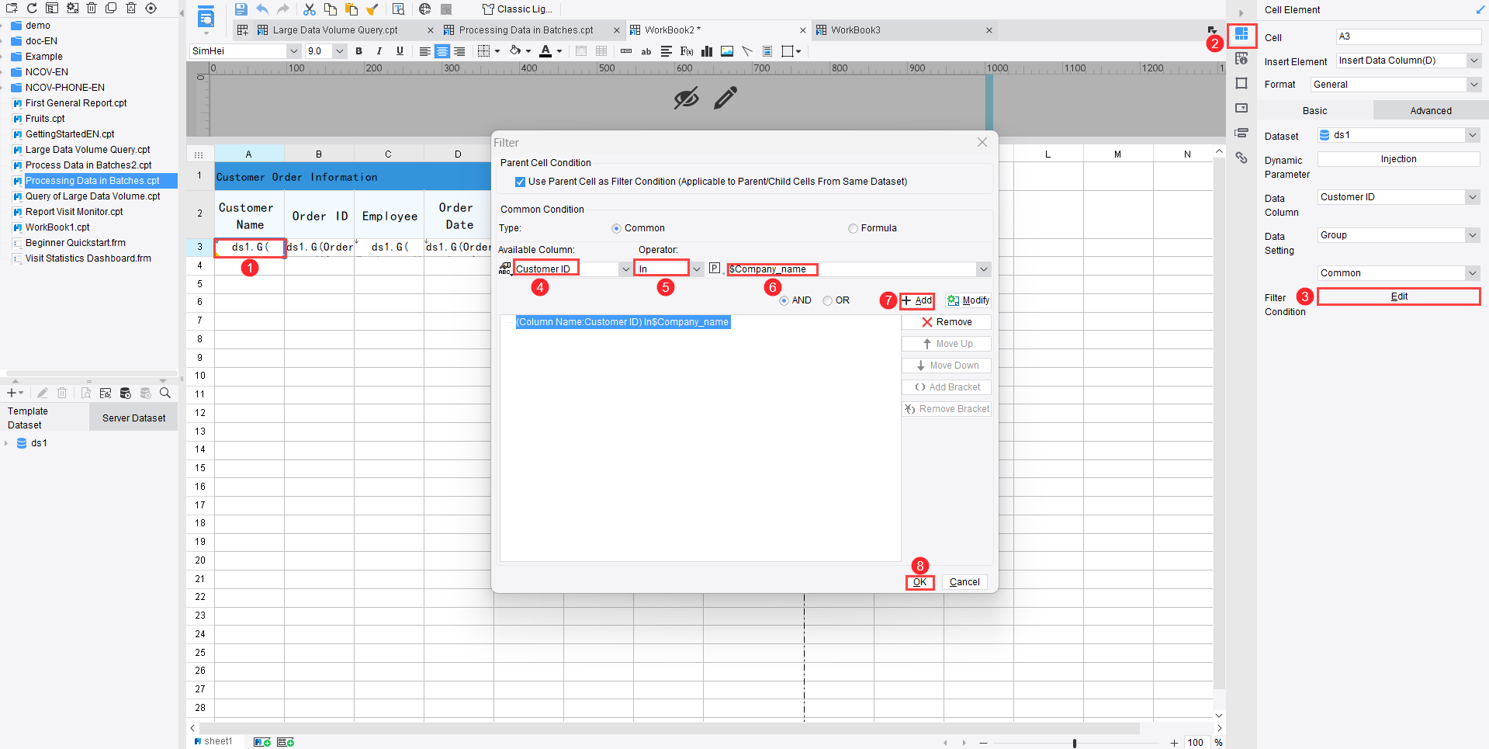The height and width of the screenshot is (749, 1489).
Task: Click the center alignment icon
Action: click(442, 50)
